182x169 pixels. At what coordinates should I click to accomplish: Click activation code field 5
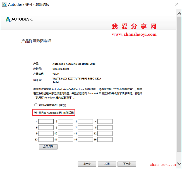pyautogui.click(x=46, y=127)
